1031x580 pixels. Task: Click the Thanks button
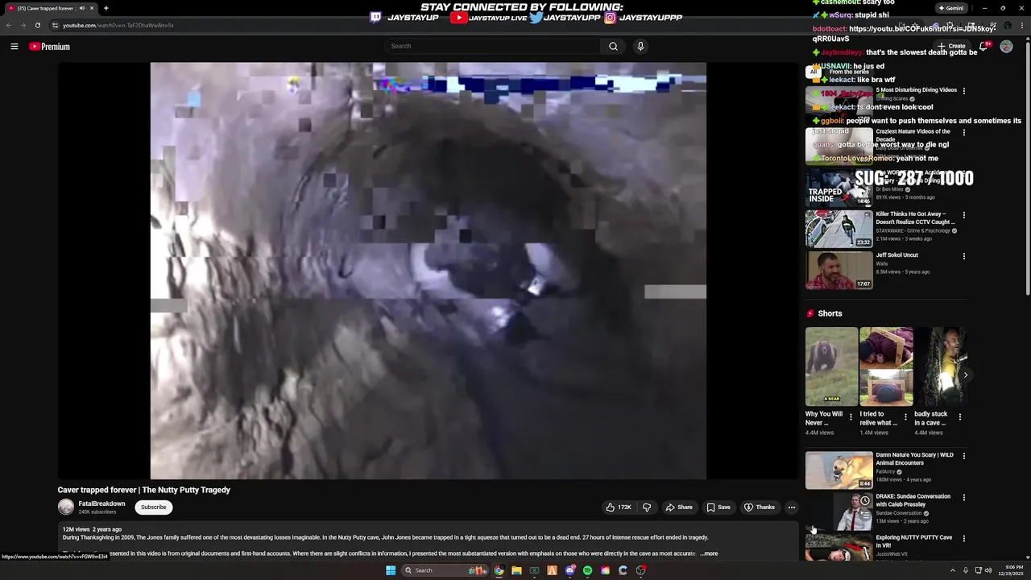point(760,507)
